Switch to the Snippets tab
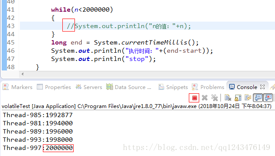 [173, 87]
